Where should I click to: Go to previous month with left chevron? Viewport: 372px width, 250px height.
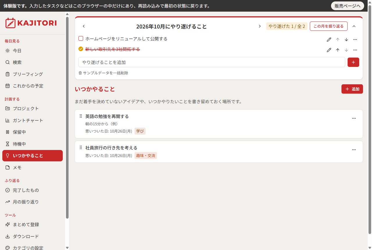(84, 26)
